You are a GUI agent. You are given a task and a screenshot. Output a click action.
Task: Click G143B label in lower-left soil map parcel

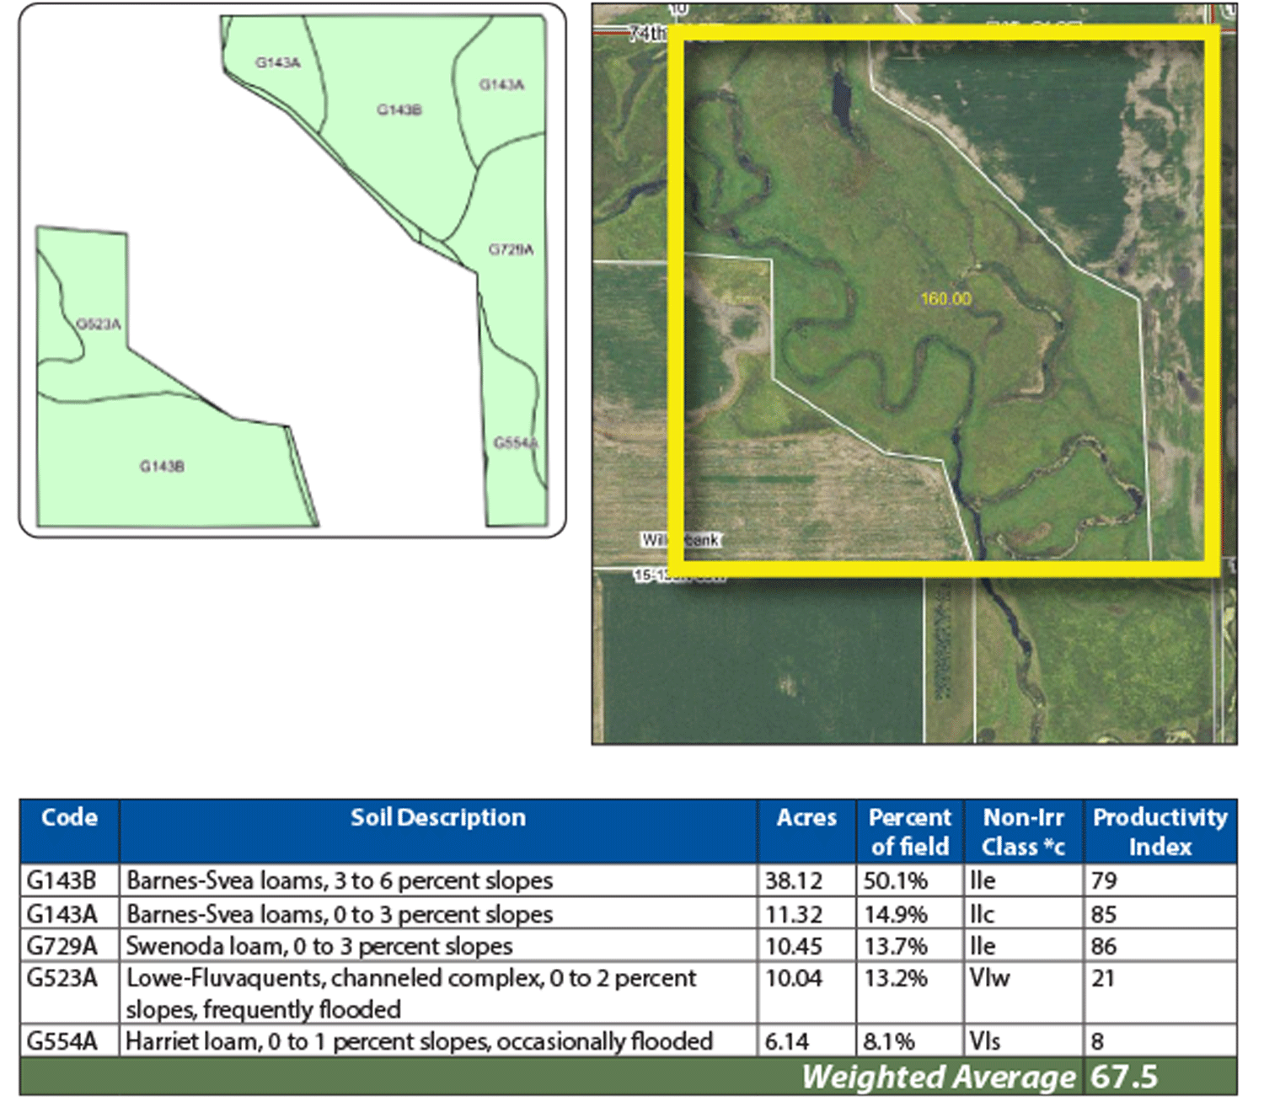tap(162, 467)
